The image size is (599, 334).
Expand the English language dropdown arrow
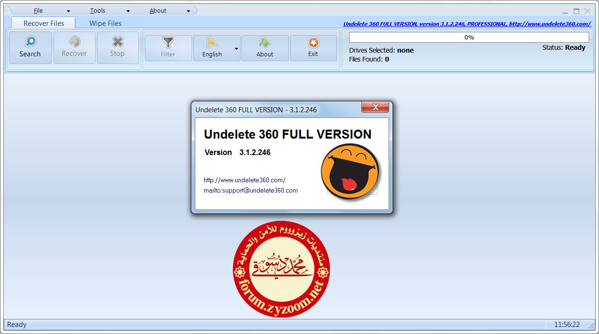click(236, 48)
